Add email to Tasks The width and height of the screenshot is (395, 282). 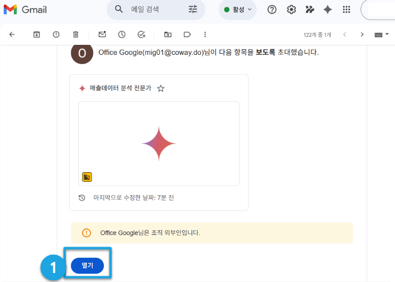(x=142, y=34)
